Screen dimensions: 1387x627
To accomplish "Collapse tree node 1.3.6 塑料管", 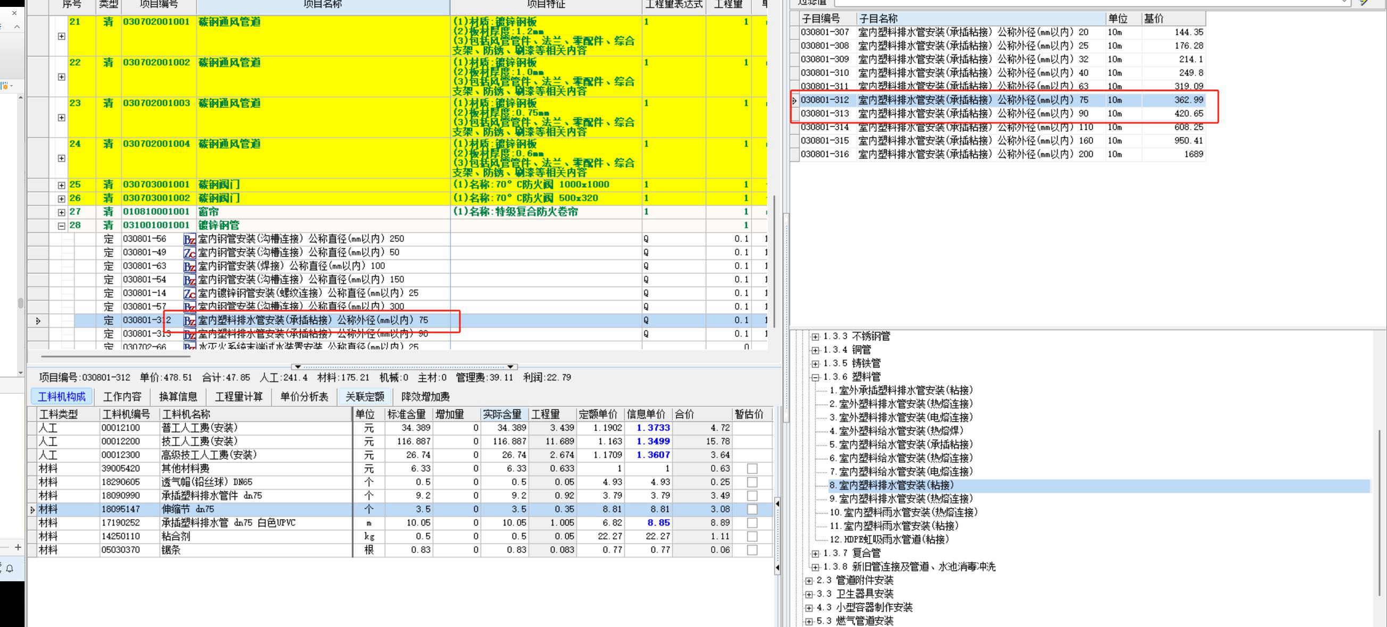I will 815,377.
